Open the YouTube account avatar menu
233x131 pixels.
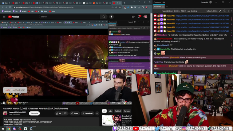[x=145, y=17]
